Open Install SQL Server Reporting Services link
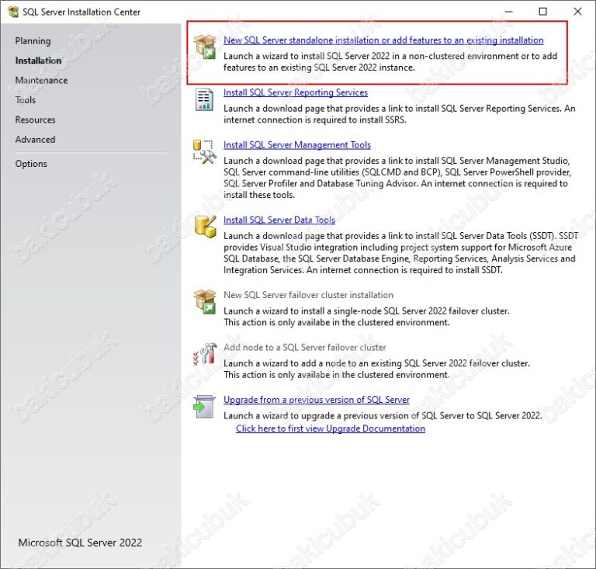 [295, 92]
